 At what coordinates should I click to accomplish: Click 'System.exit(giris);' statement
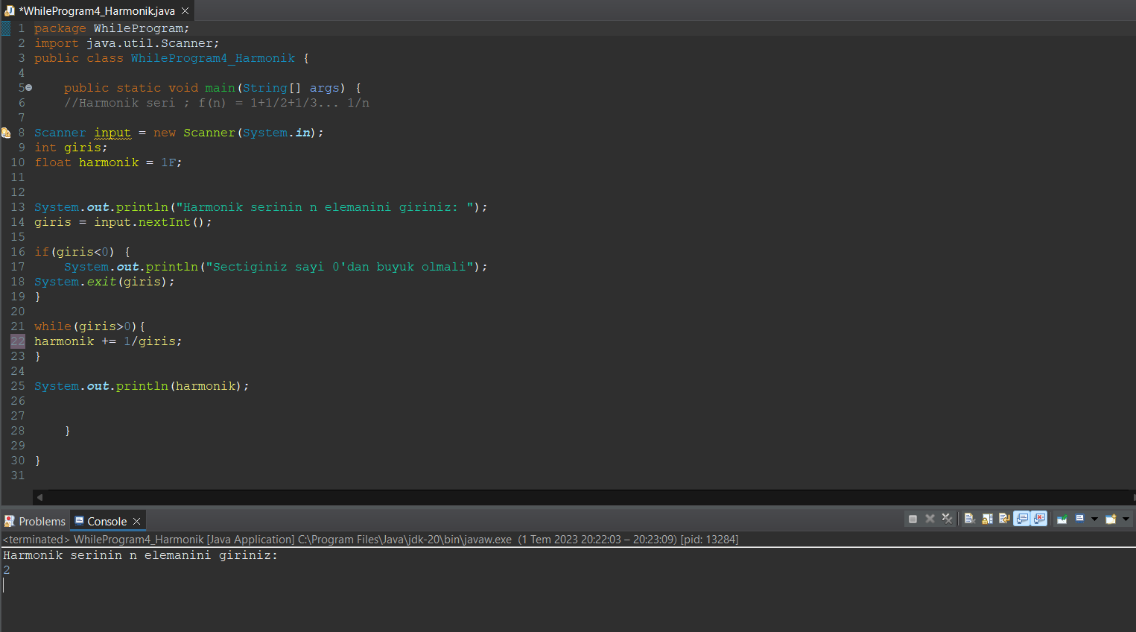(104, 282)
